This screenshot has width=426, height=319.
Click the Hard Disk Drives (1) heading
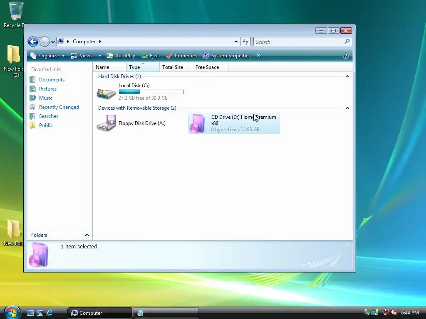[x=119, y=76]
